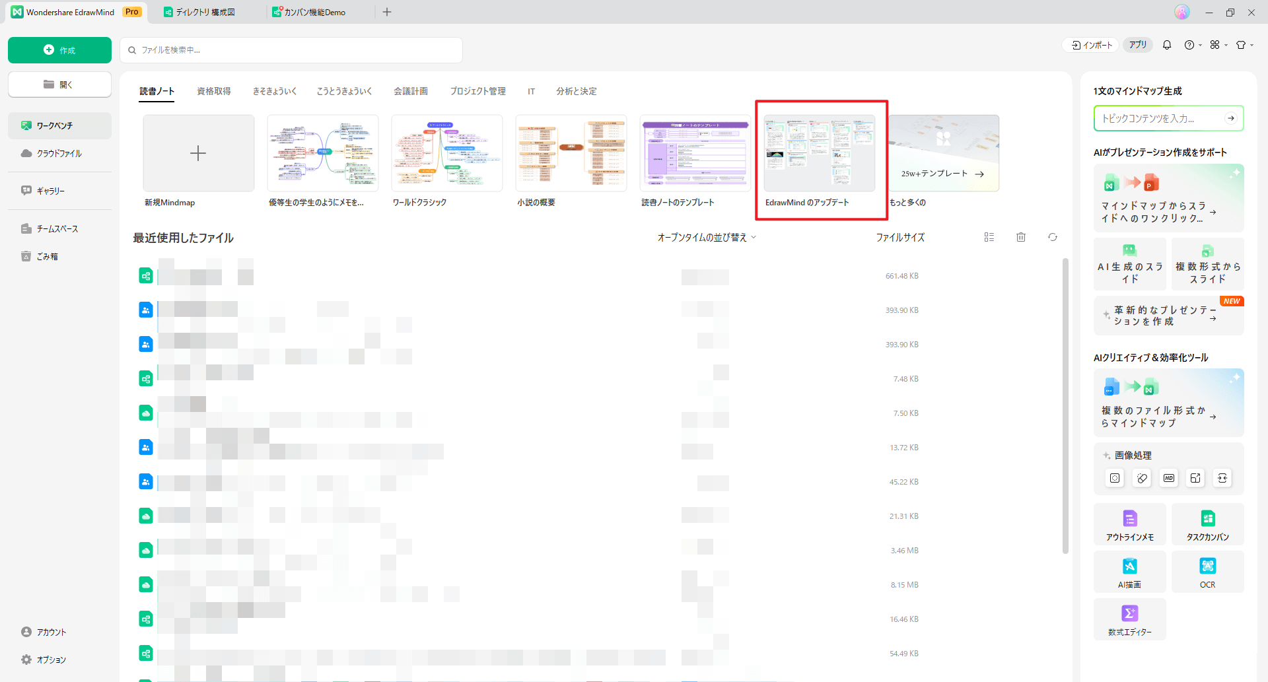This screenshot has height=682, width=1268.
Task: Toggle the list view layout icon
Action: 989,237
